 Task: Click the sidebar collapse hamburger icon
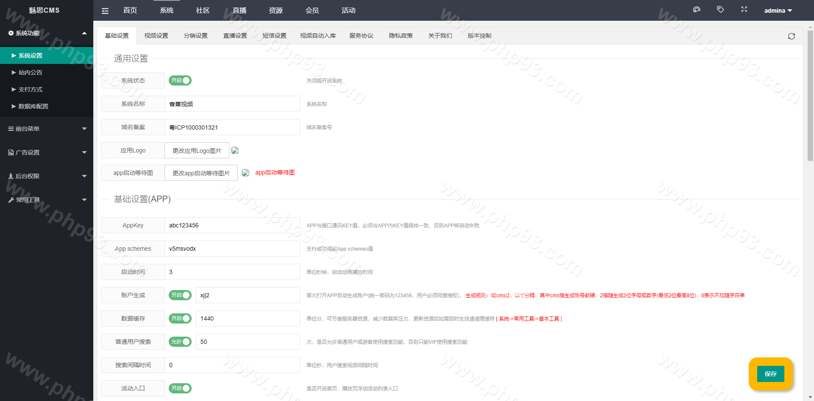[x=105, y=11]
